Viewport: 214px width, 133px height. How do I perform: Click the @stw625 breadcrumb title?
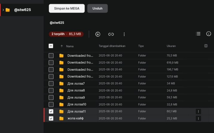click(57, 23)
